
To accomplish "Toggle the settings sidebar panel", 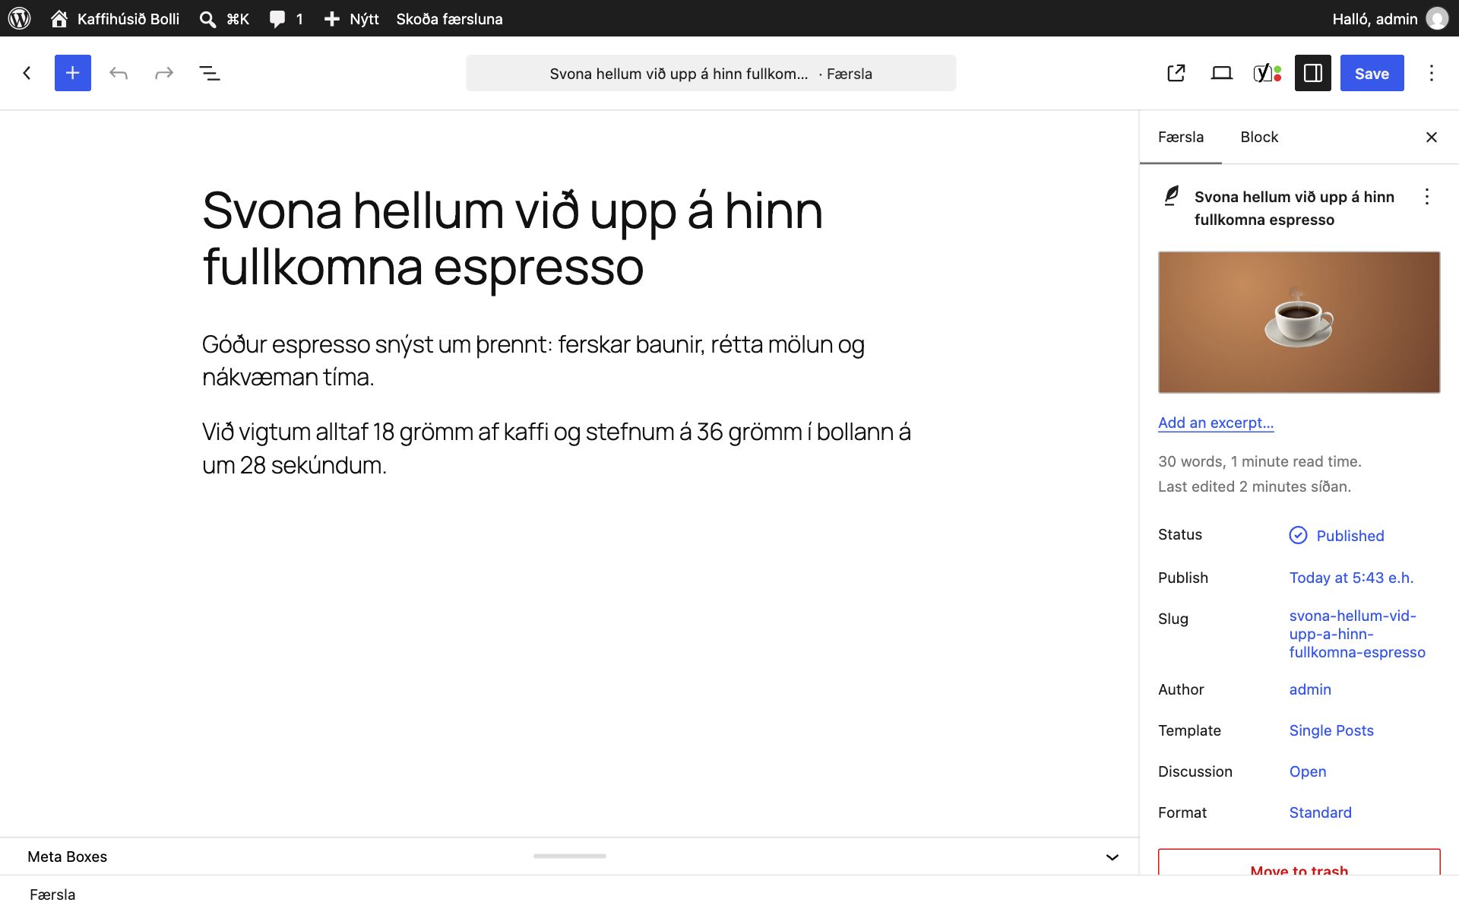I will coord(1313,73).
